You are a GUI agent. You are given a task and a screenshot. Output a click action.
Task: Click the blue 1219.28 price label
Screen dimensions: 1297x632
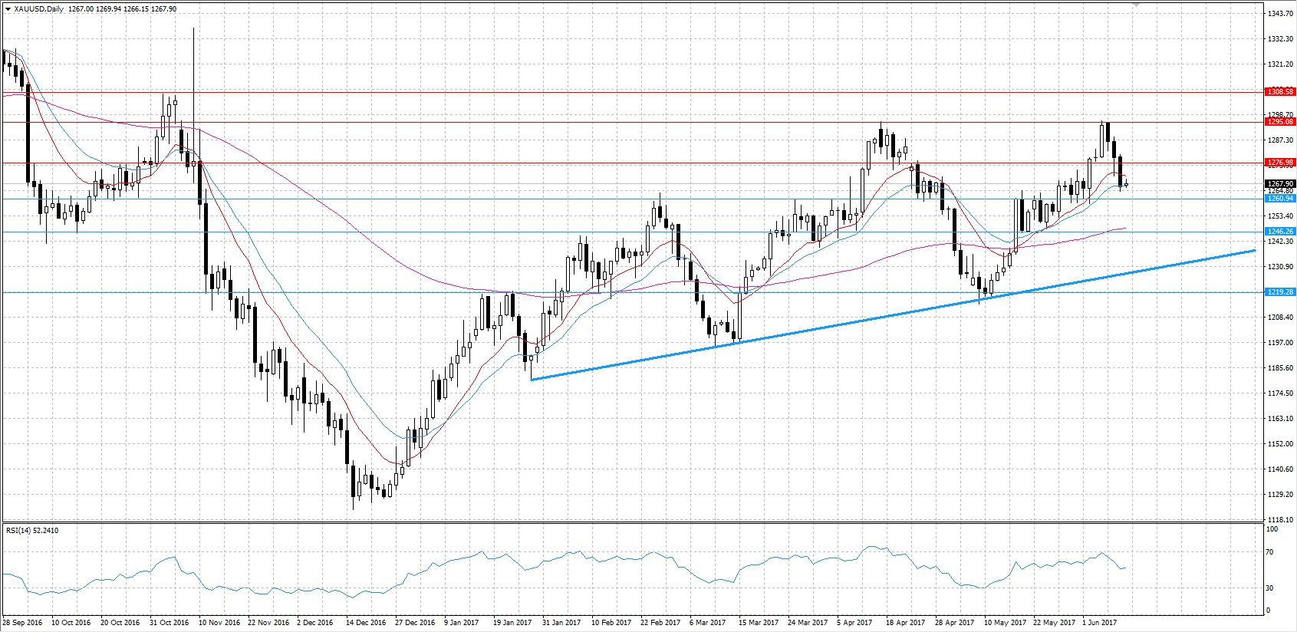(1280, 292)
